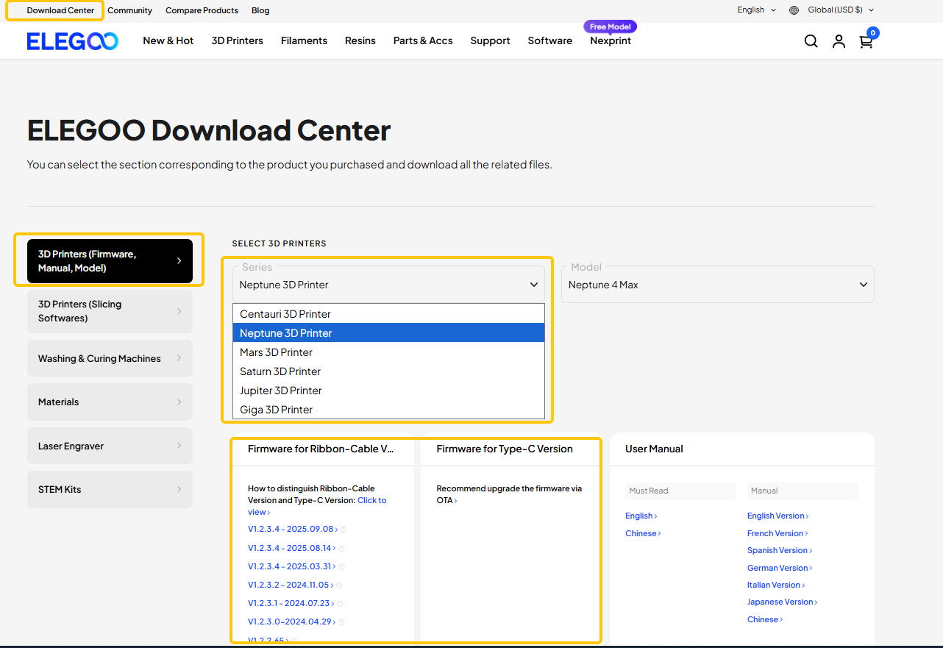The image size is (943, 648).
Task: Click the Free Model badge above Nexprint
Action: pyautogui.click(x=610, y=26)
